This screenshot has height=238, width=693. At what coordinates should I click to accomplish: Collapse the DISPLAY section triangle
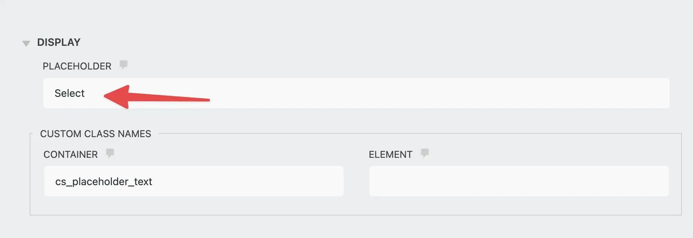[26, 44]
